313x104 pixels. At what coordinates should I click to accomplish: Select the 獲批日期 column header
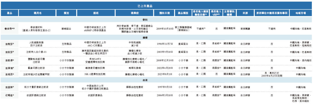click(x=165, y=13)
